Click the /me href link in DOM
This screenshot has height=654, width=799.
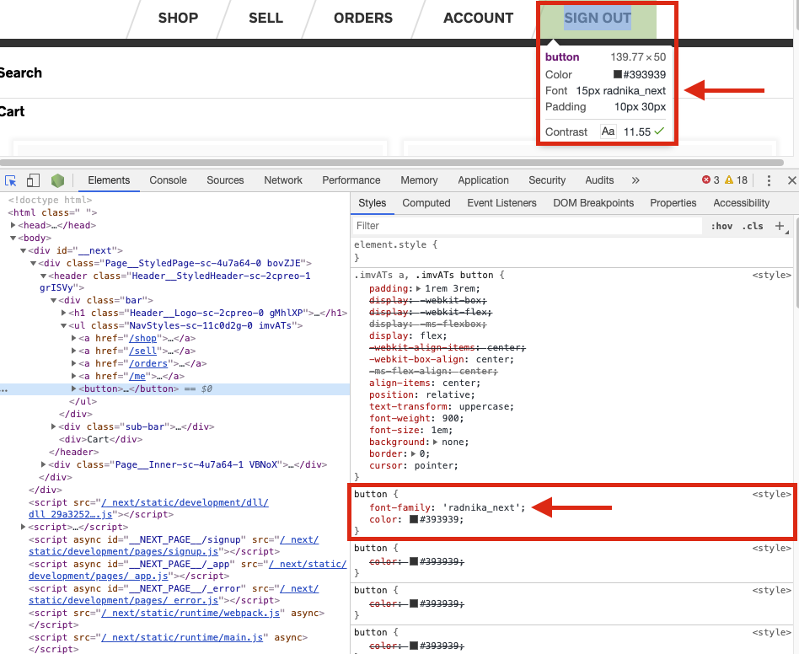coord(137,377)
